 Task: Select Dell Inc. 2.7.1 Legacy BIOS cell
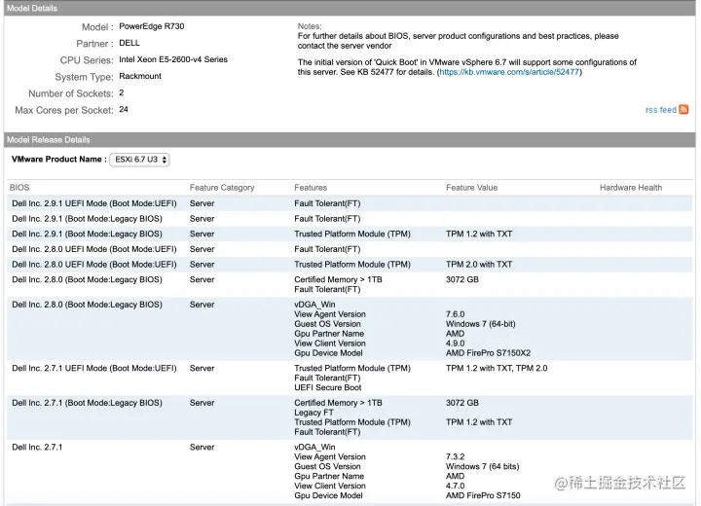[x=88, y=403]
